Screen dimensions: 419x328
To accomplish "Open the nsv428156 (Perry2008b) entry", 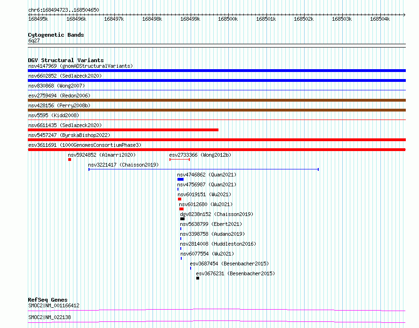I will (x=59, y=105).
